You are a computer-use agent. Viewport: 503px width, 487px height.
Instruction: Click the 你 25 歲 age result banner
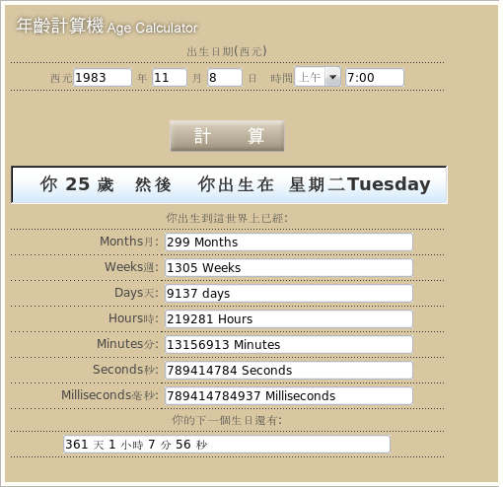[x=230, y=184]
